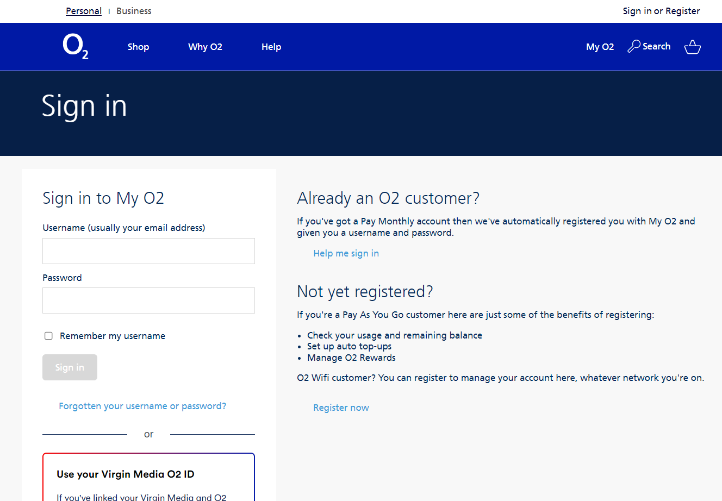Click the O2 logo
Image resolution: width=722 pixels, height=501 pixels.
coord(75,46)
